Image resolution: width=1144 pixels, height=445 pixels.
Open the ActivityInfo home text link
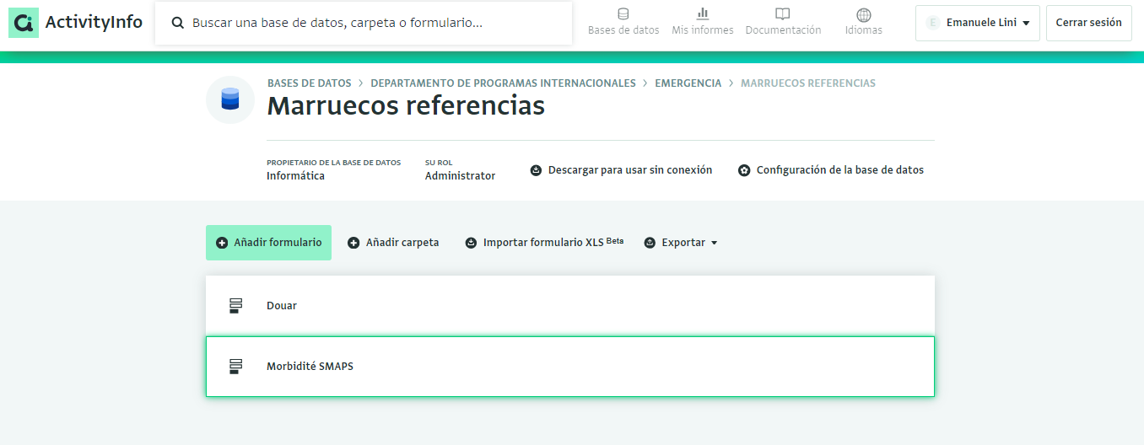(94, 23)
